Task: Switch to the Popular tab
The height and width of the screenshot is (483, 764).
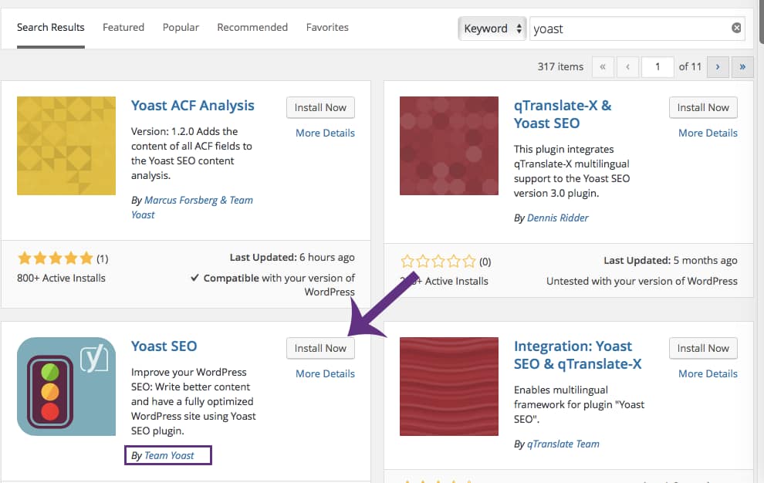Action: tap(181, 27)
